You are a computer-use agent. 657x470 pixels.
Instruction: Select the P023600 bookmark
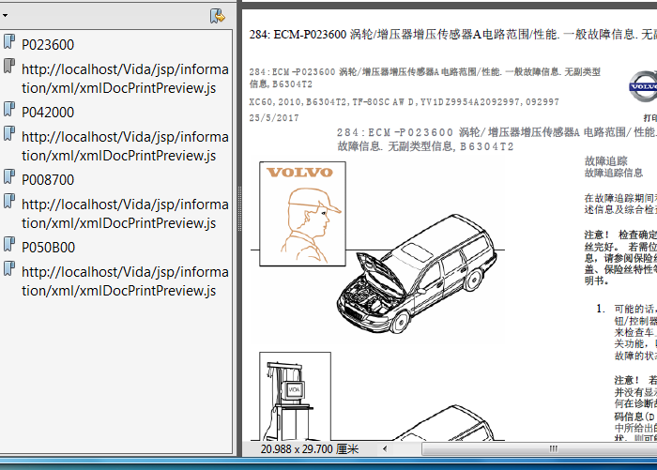click(x=48, y=45)
